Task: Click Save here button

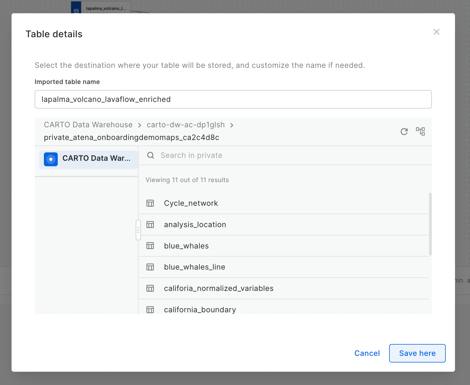Action: tap(417, 353)
